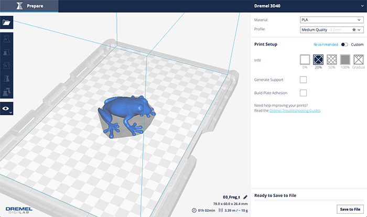
Task: Open the Medium Quality profile dropdown
Action: 332,30
